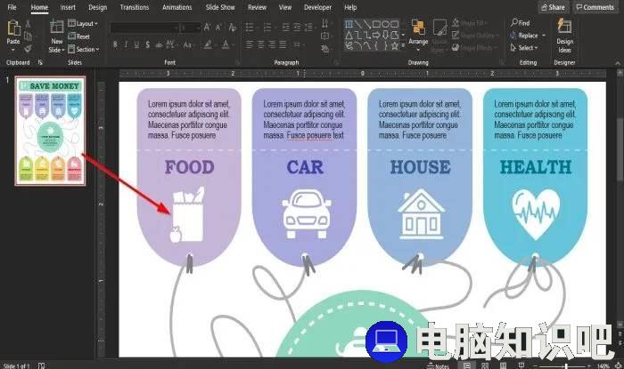Click the Font Color swatch button

click(x=226, y=44)
